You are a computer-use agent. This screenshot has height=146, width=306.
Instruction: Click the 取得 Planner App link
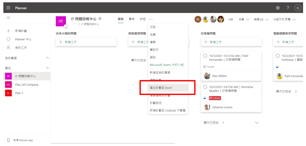pyautogui.click(x=23, y=140)
